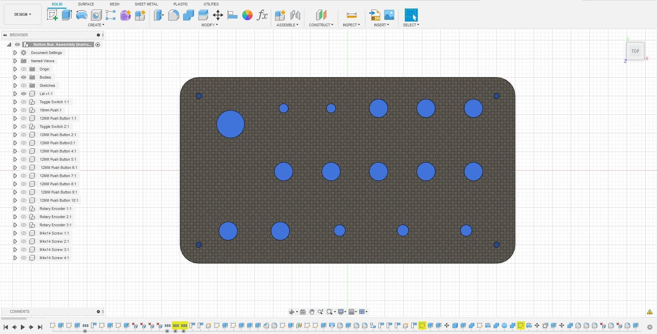Image resolution: width=657 pixels, height=334 pixels.
Task: Activate the Extrude tool
Action: pos(66,15)
